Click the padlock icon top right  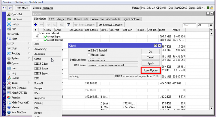(x=212, y=8)
